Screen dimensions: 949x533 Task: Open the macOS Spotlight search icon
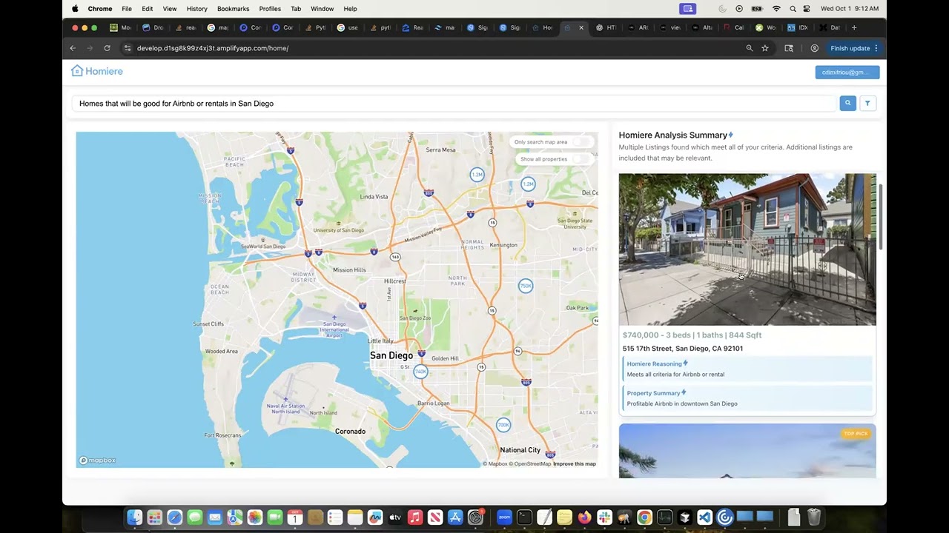click(x=793, y=9)
